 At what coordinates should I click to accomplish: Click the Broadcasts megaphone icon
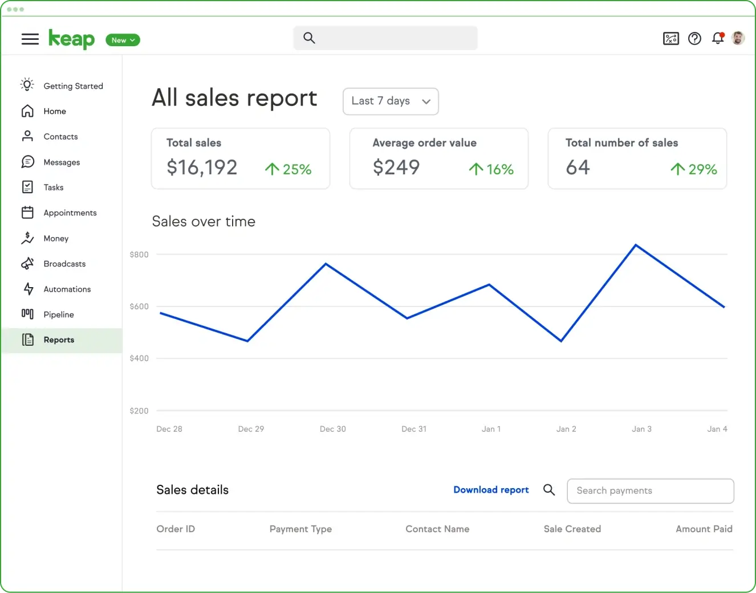[x=27, y=264]
